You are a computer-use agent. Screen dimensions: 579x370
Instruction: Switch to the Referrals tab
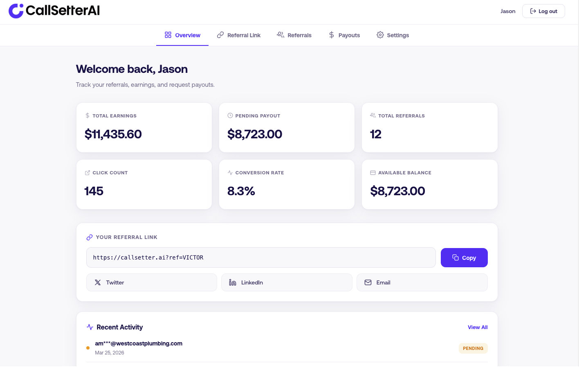click(294, 35)
